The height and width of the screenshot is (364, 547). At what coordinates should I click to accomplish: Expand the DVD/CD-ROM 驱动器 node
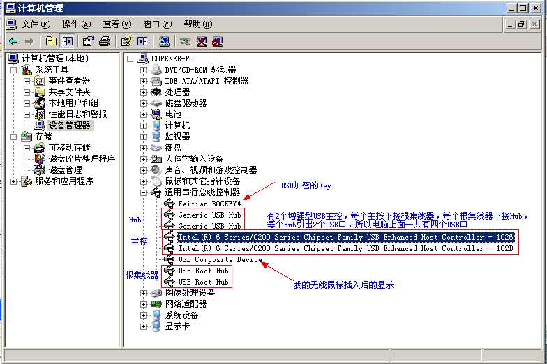pyautogui.click(x=144, y=70)
